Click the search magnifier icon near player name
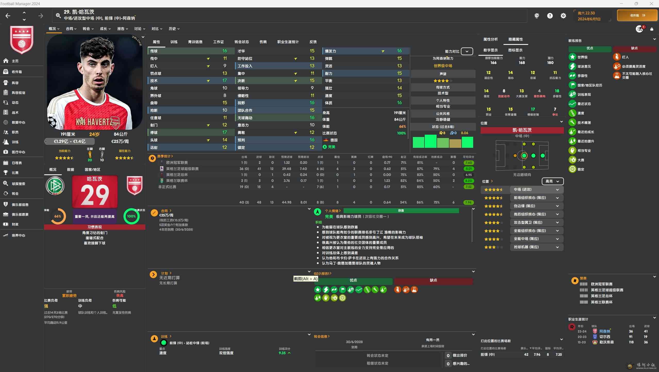The image size is (659, 372). click(58, 16)
